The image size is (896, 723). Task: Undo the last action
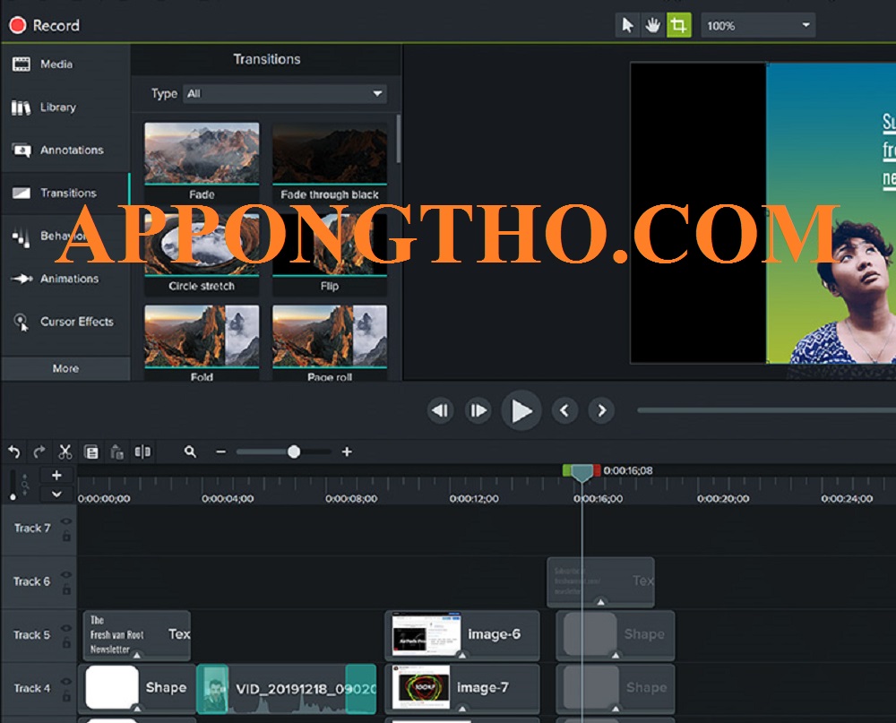14,452
